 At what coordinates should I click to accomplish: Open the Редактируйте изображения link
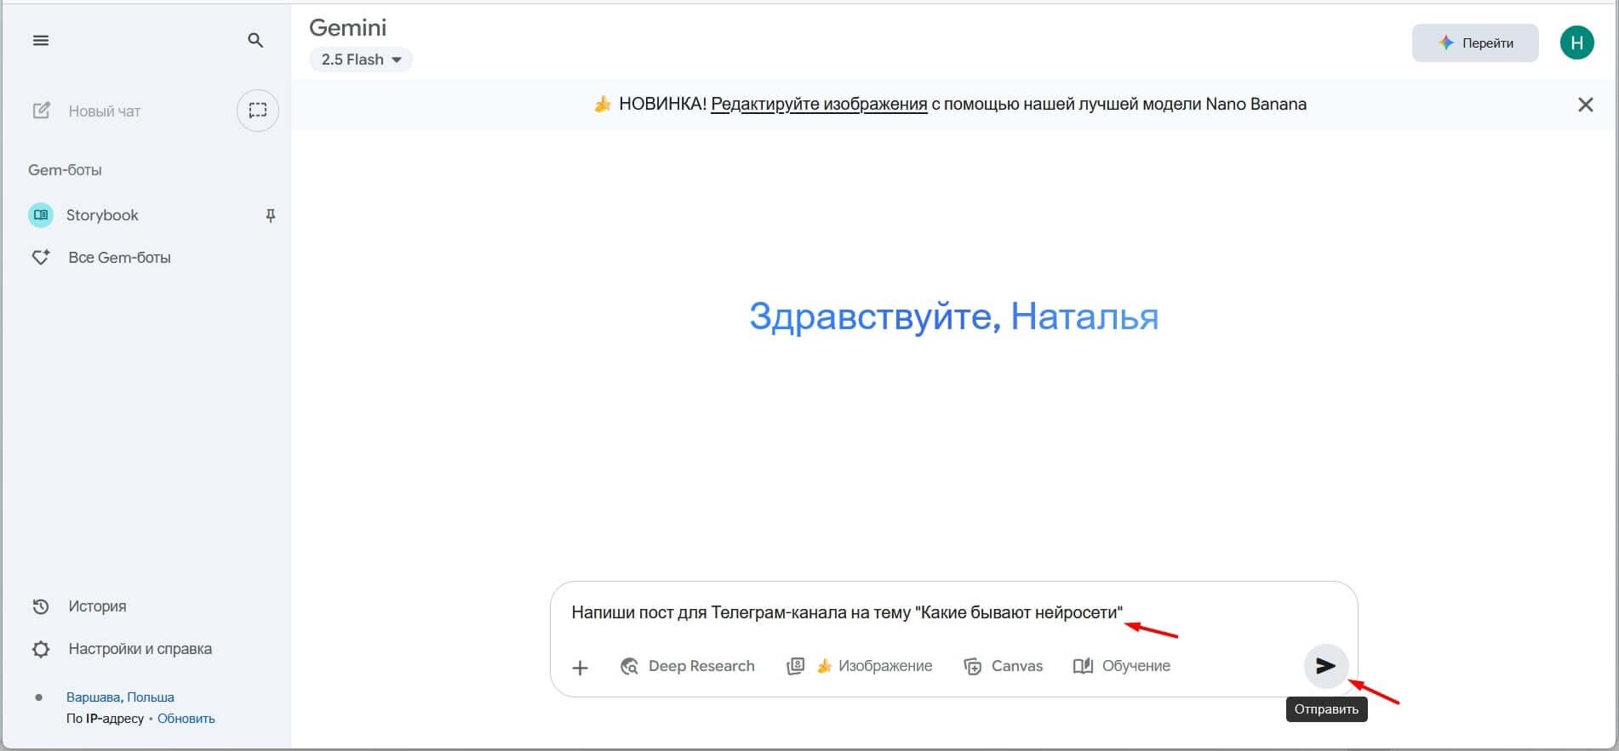click(x=819, y=105)
